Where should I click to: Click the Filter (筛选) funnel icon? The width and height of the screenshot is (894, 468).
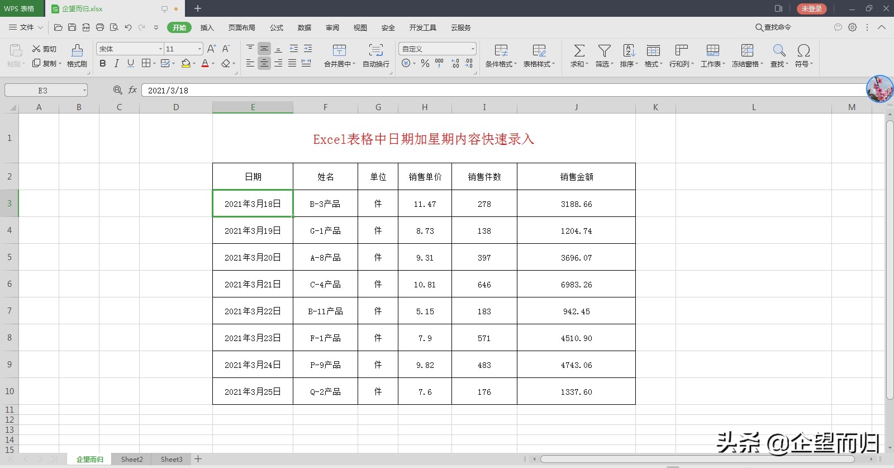[x=604, y=51]
